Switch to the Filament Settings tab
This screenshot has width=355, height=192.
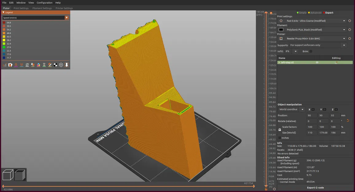click(42, 8)
